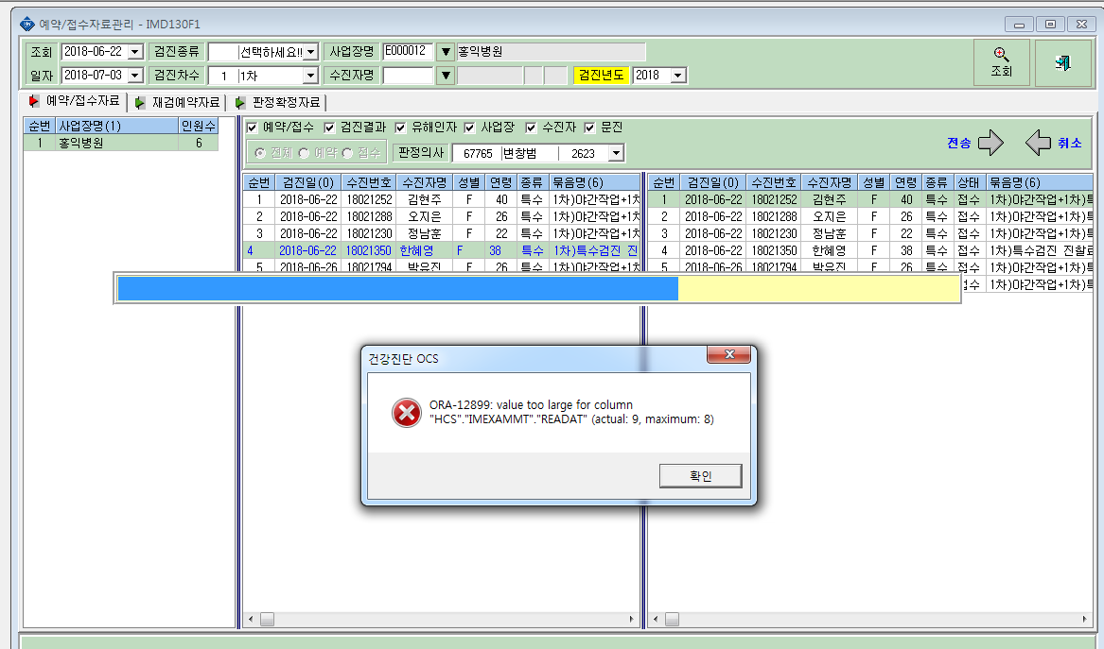The height and width of the screenshot is (649, 1104).
Task: Uncheck the 예약/접수 checkbox
Action: tap(252, 128)
